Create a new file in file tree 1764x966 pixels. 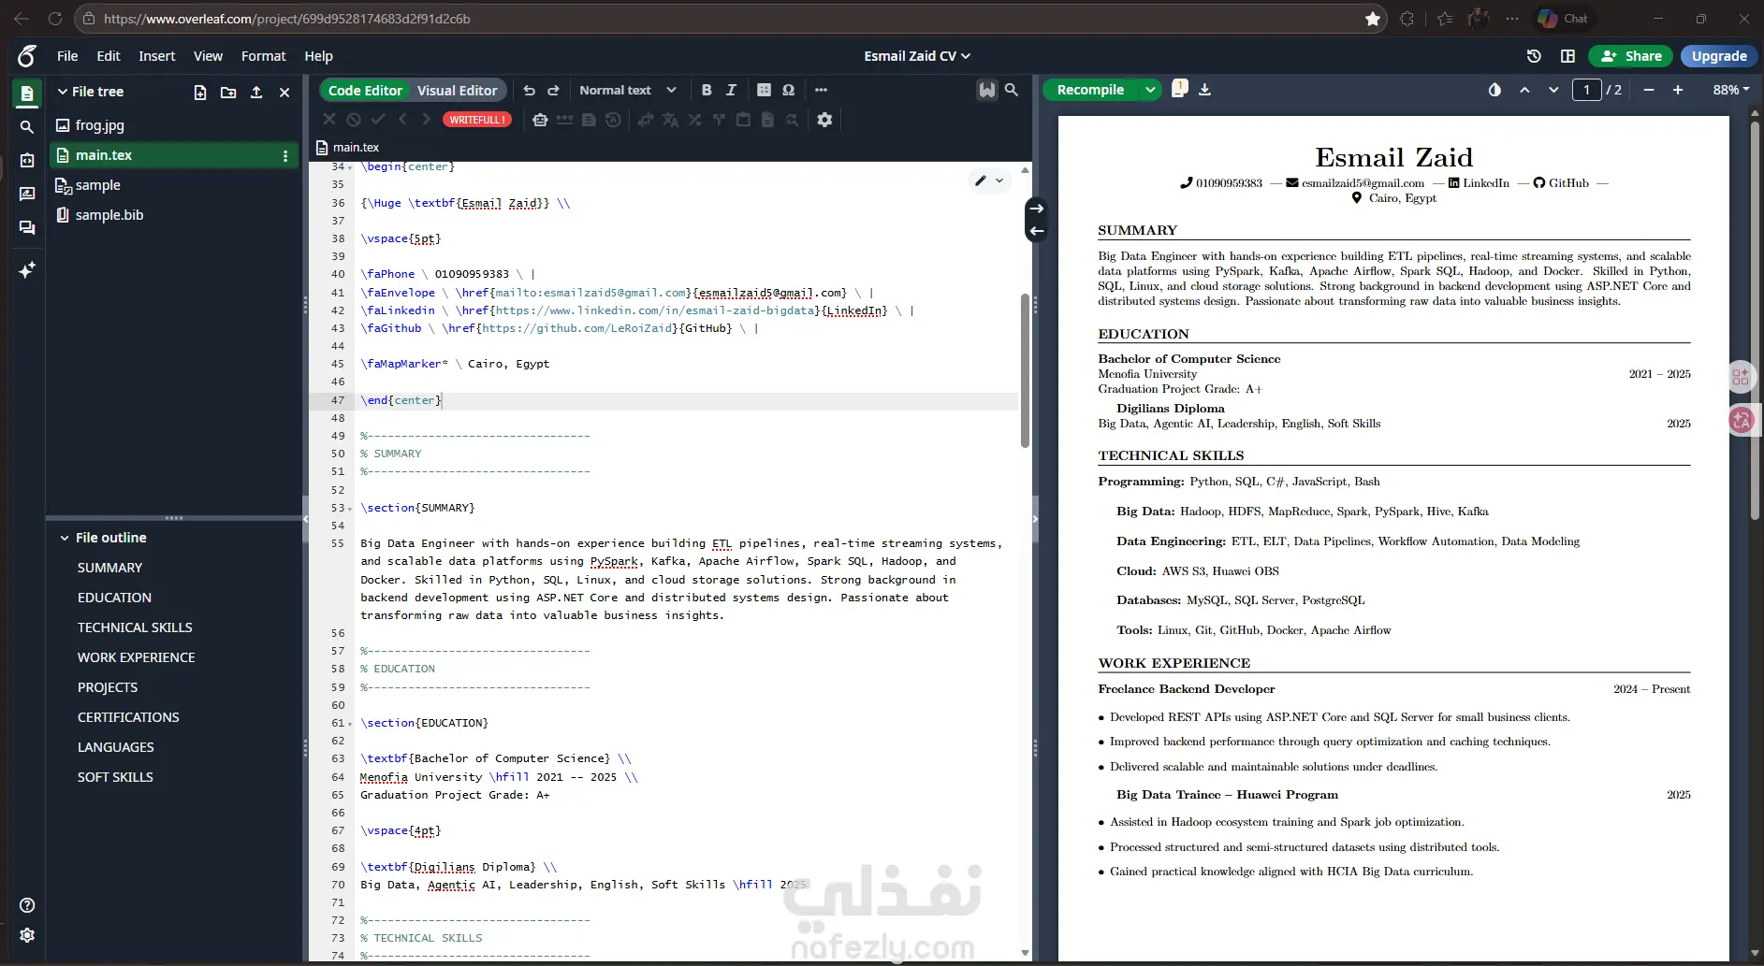click(199, 92)
